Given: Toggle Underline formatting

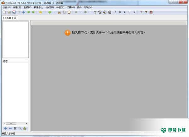Looking at the screenshot, I should tap(129, 12).
